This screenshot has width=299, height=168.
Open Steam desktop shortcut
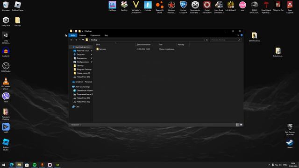(290, 144)
